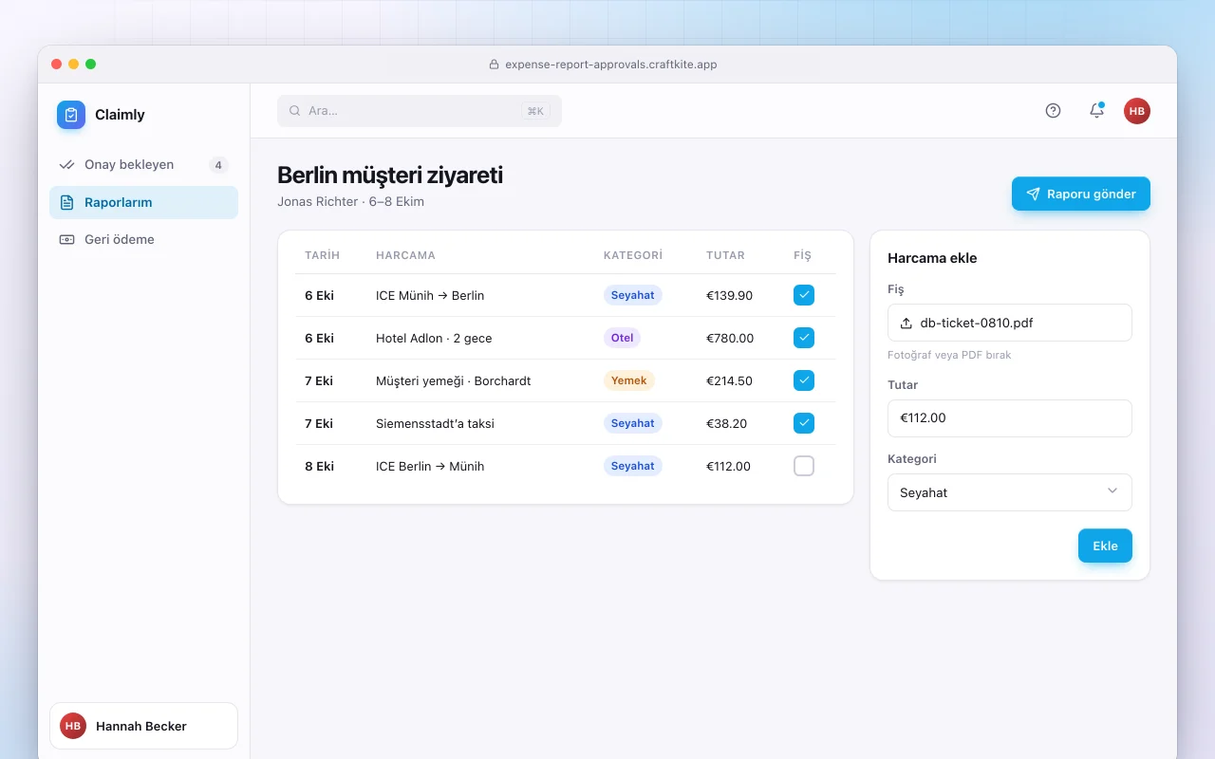Image resolution: width=1215 pixels, height=759 pixels.
Task: Go to Geri ödeme in the sidebar
Action: pos(143,240)
